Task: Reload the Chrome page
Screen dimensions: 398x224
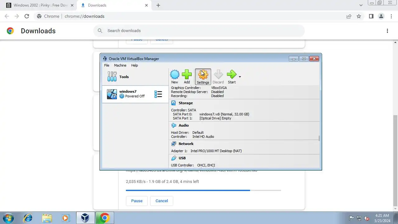Action: click(x=27, y=16)
